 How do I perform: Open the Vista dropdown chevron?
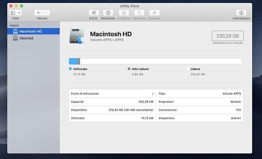[19, 13]
